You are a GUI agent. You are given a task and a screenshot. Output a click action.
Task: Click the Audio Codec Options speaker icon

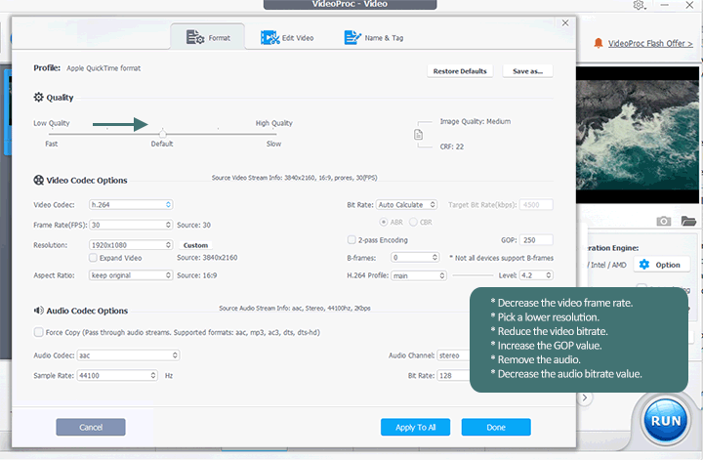click(38, 311)
